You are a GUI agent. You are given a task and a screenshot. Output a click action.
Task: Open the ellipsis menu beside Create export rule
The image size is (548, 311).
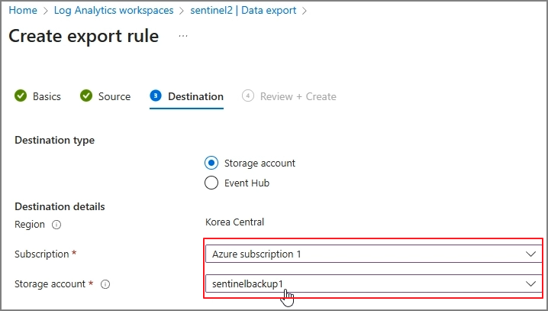[183, 36]
